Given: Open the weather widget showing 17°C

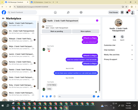Looking at the screenshot, I should 104,106.
